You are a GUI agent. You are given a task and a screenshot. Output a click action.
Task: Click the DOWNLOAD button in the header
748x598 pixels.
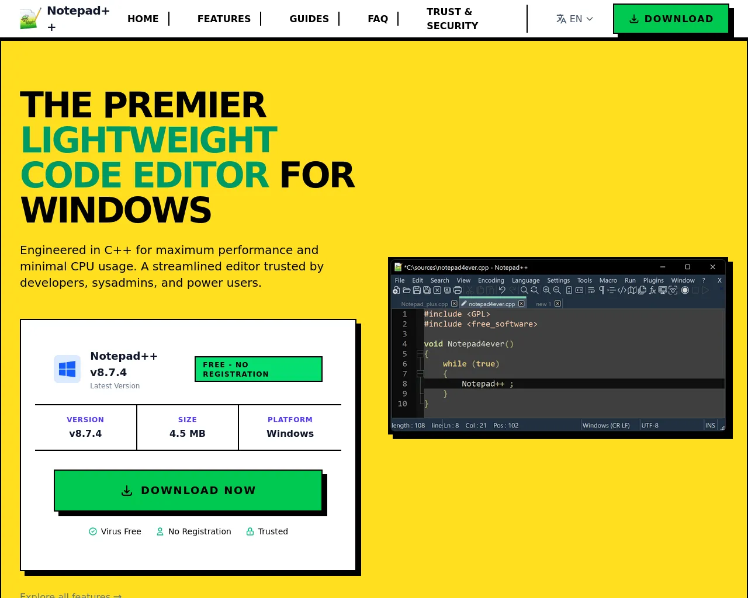point(671,19)
